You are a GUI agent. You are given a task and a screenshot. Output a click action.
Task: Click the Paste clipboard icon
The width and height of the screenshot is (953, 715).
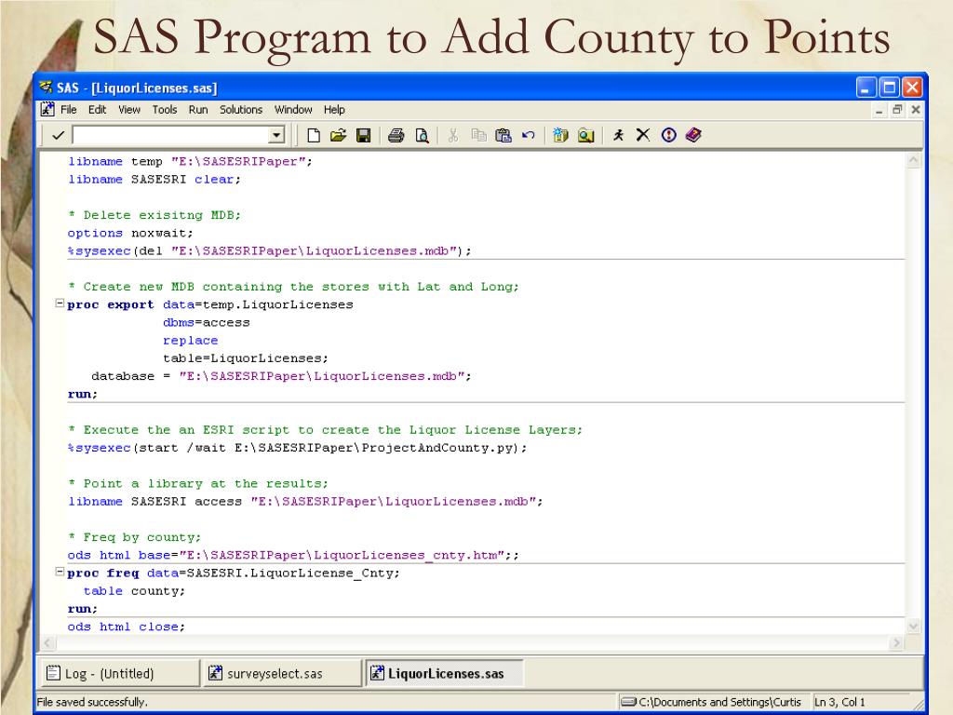(503, 135)
